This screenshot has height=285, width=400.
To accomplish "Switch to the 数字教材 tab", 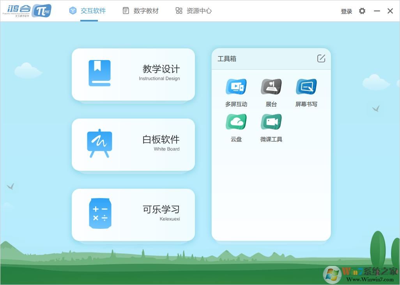I will [x=140, y=11].
